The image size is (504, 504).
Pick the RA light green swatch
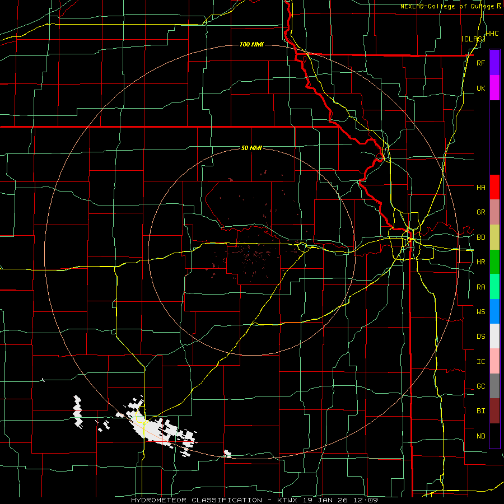click(x=494, y=287)
